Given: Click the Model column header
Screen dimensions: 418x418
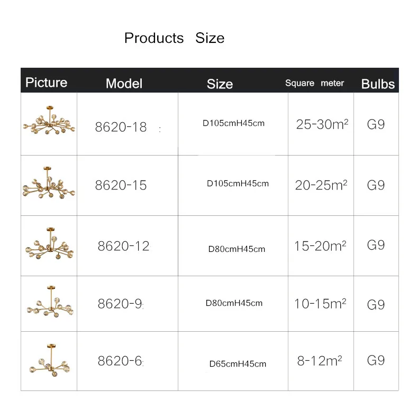Looking at the screenshot, I should (x=124, y=84).
